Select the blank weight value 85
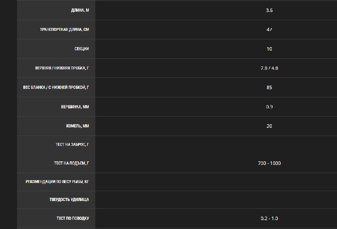The height and width of the screenshot is (229, 337). tap(269, 87)
